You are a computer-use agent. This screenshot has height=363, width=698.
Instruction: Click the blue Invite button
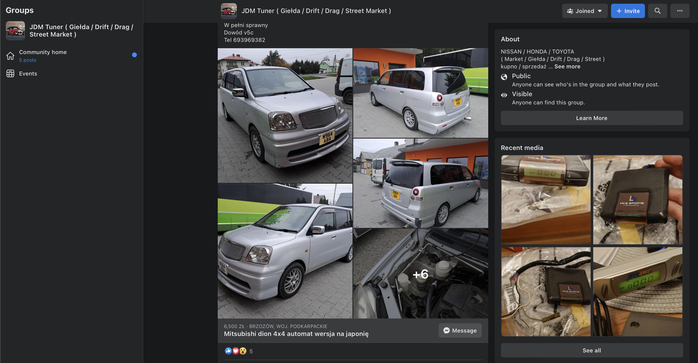coord(628,11)
